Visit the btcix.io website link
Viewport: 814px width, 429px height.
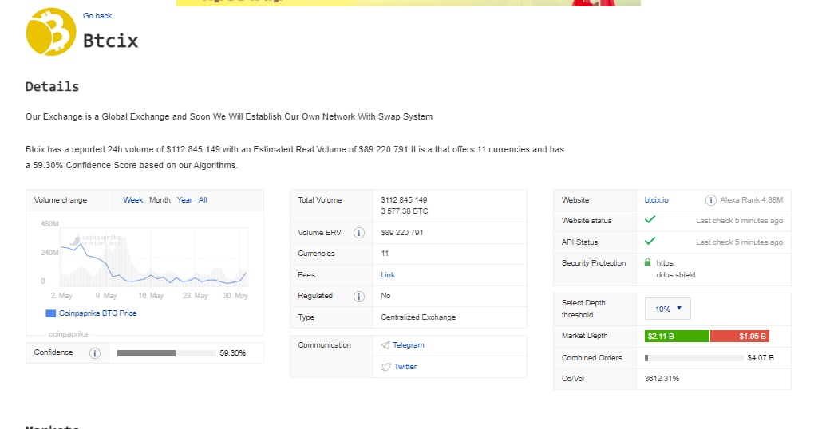click(x=656, y=200)
